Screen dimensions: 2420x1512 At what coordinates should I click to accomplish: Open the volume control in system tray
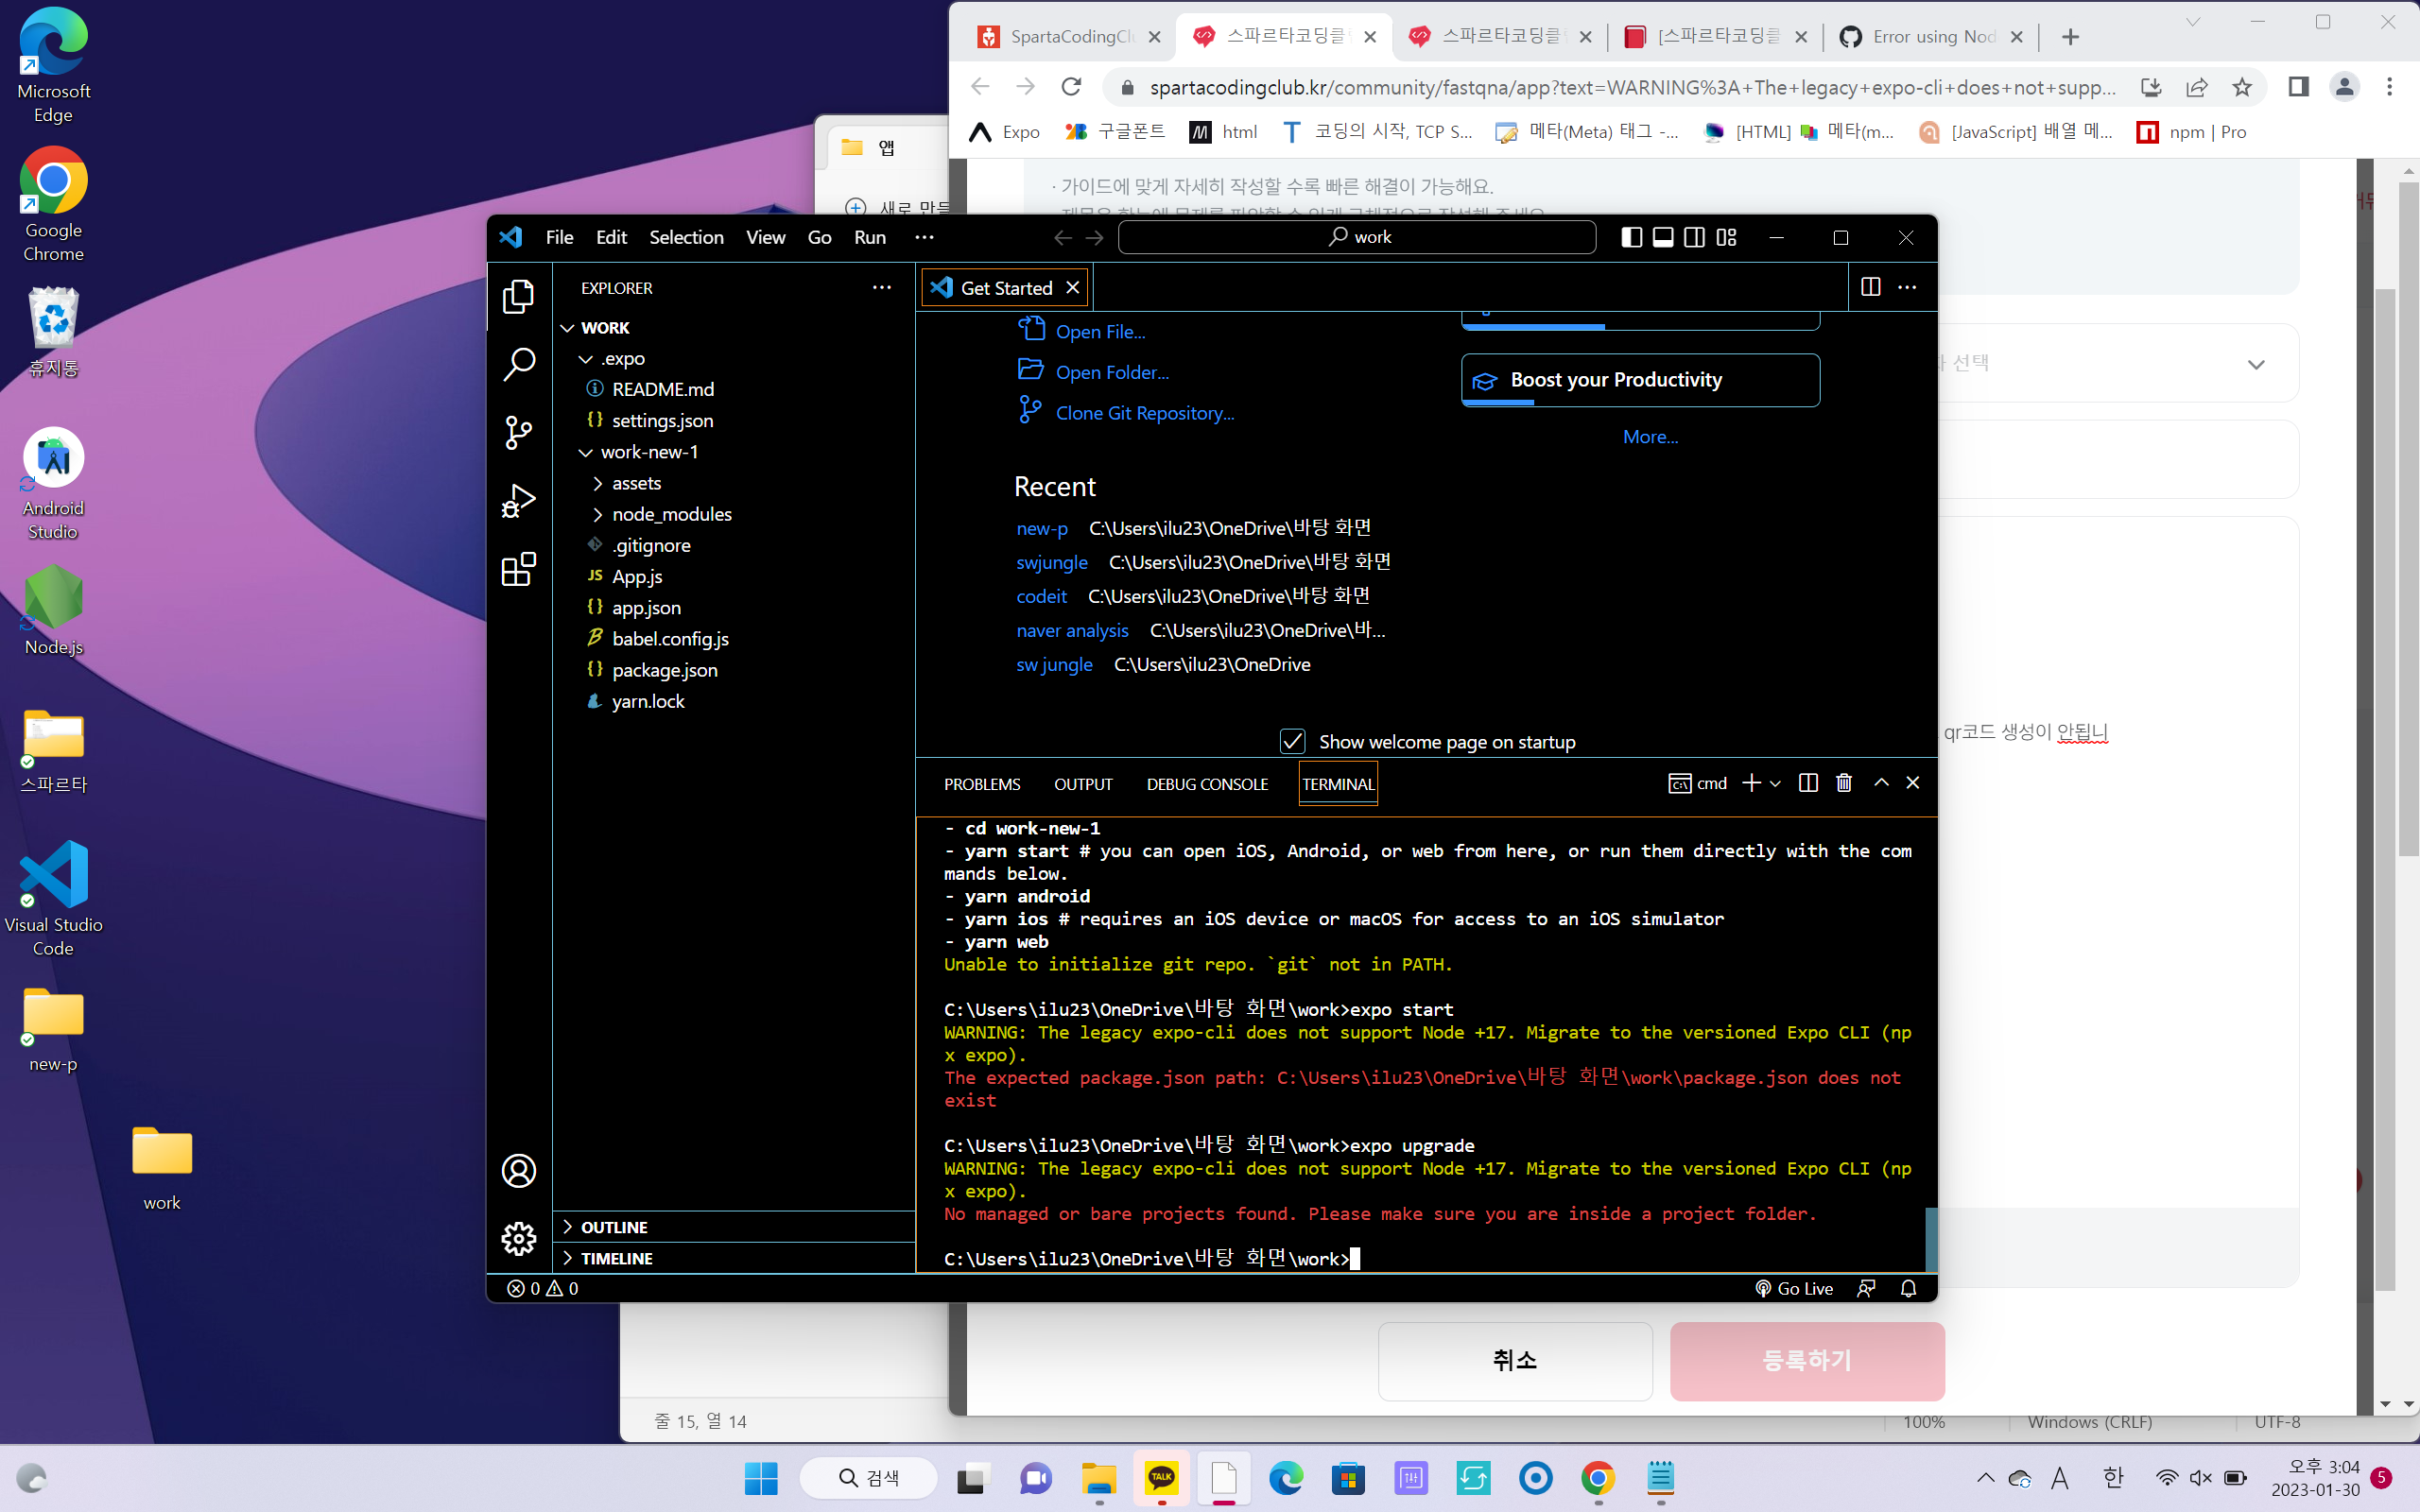coord(2200,1478)
